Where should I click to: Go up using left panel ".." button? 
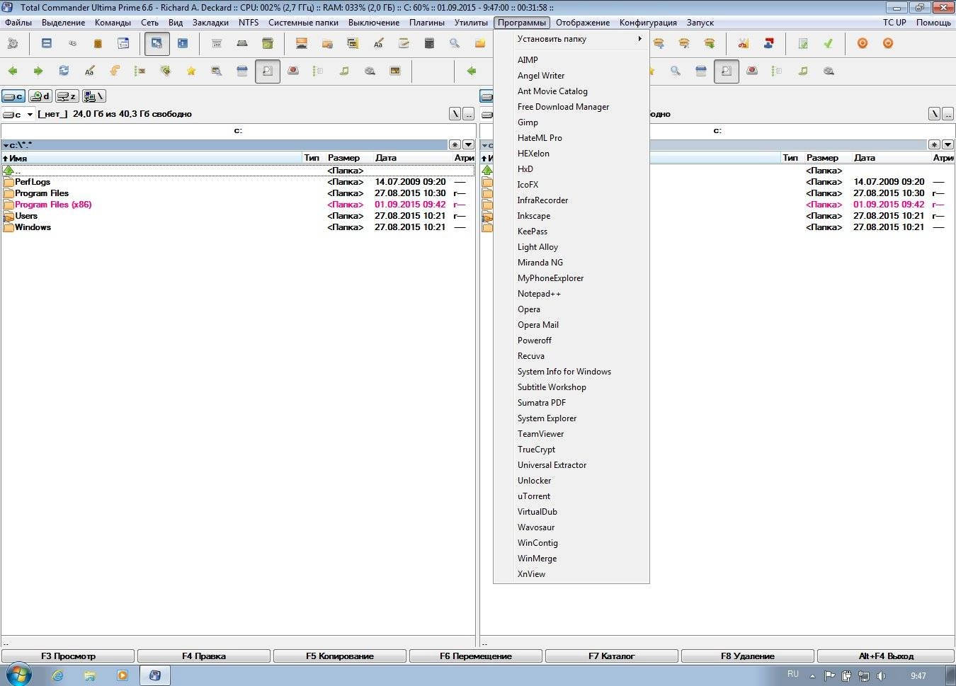tap(469, 114)
